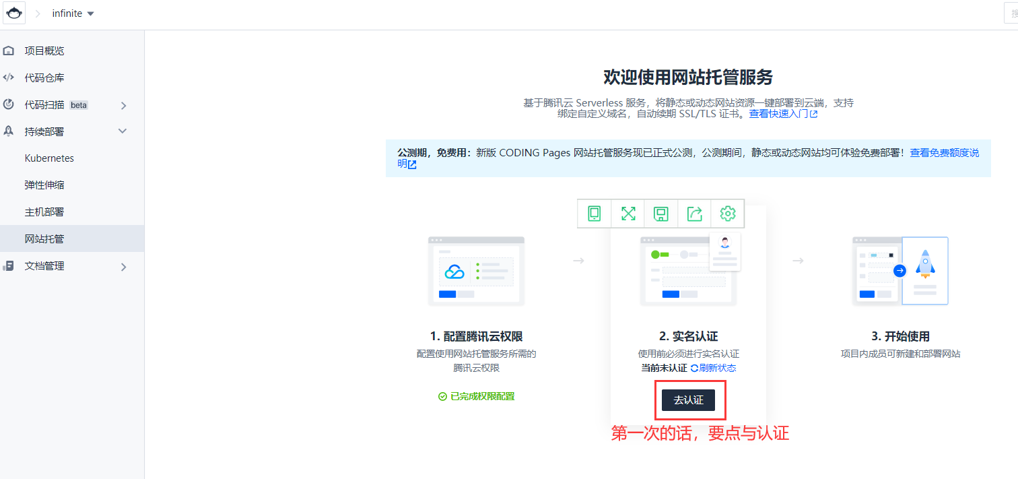
Task: Expand the 文档管理 sidebar section
Action: (123, 266)
